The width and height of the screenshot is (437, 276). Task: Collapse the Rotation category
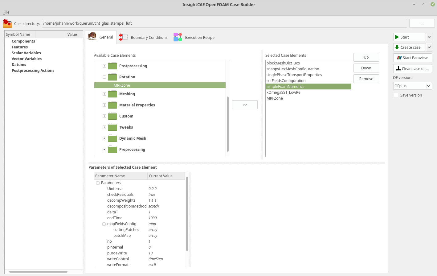[x=104, y=77]
